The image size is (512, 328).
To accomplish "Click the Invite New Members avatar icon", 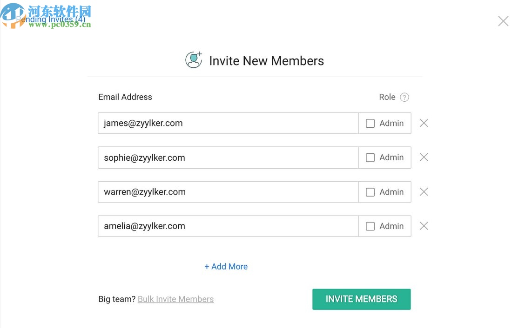I will 194,60.
